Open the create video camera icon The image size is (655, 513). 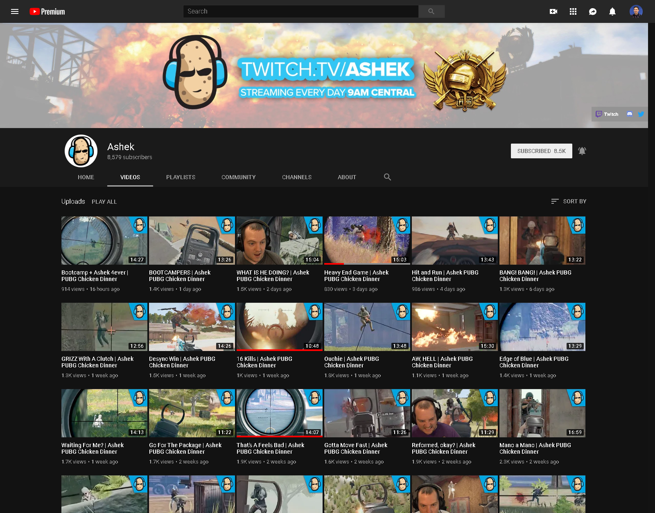[553, 11]
